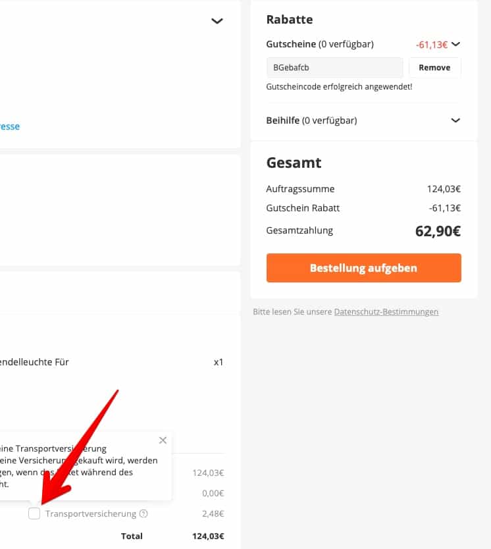Remove the applied coupon code

(x=434, y=68)
